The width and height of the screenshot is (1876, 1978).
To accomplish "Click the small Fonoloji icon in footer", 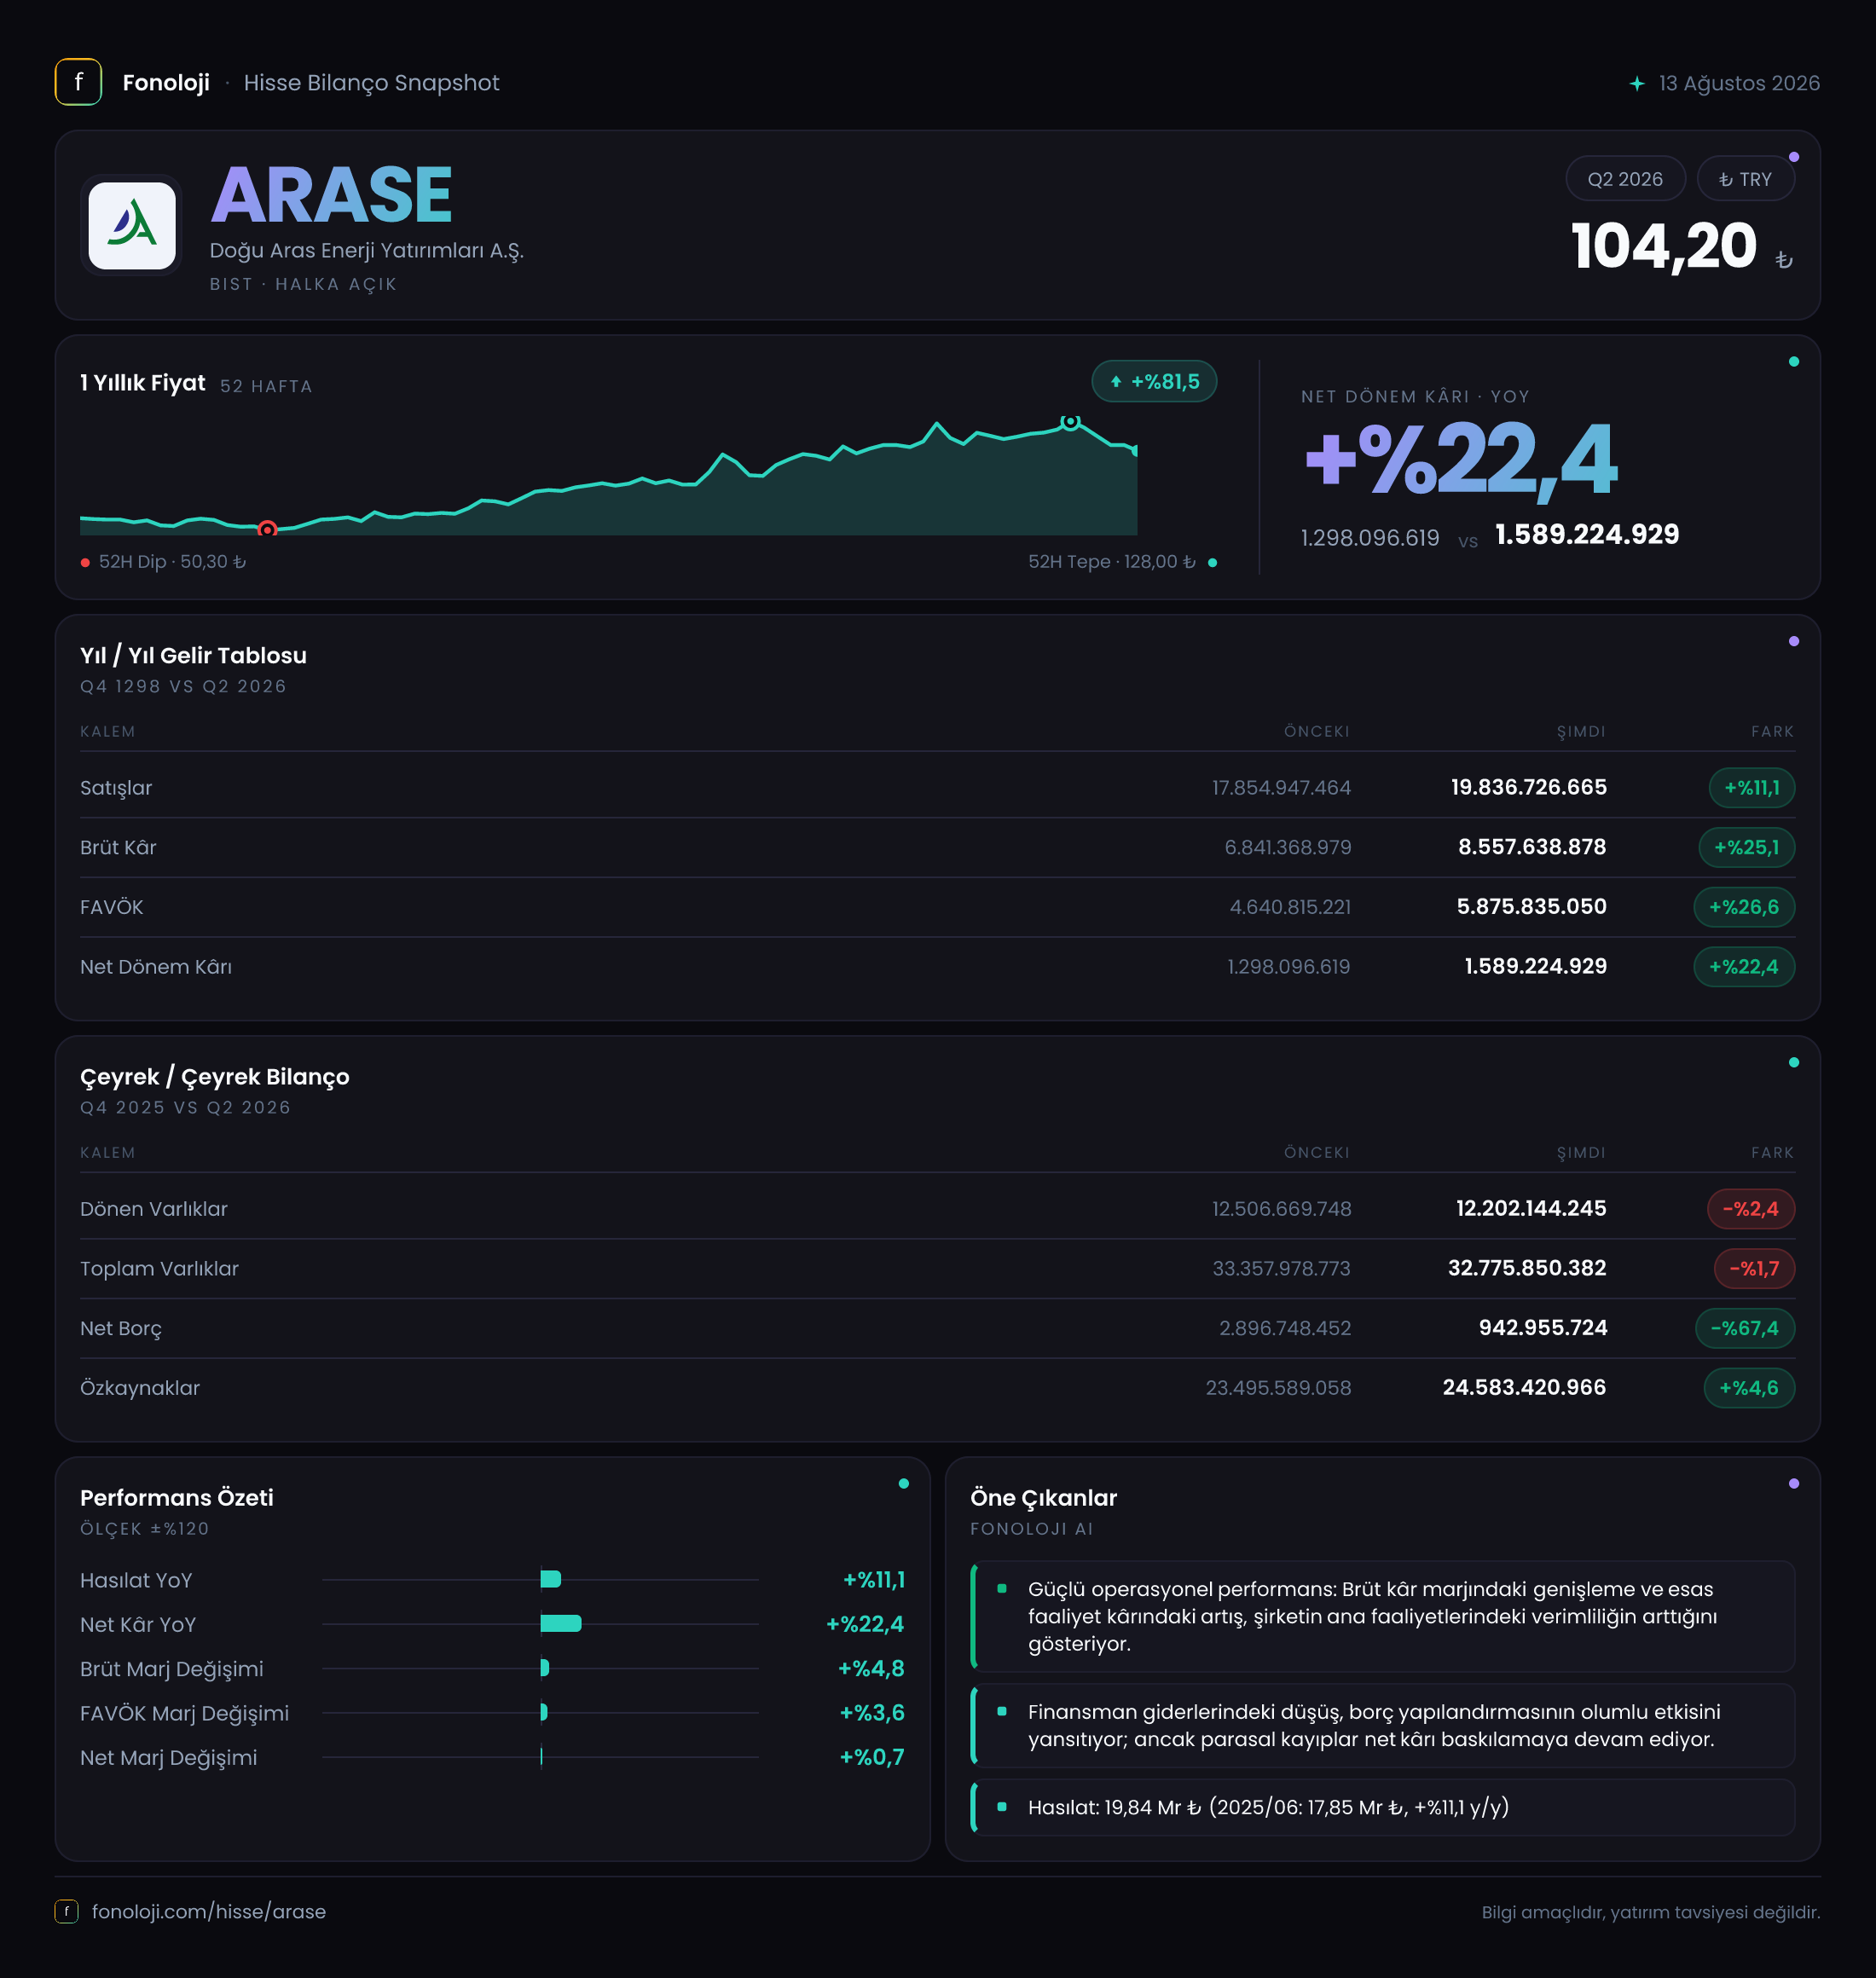I will click(x=66, y=1911).
